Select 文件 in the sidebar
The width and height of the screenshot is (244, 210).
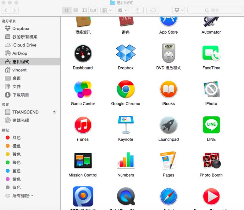coord(30,86)
